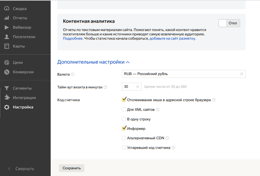Click the Посетители person icon
The height and width of the screenshot is (176, 260).
pos(7,37)
